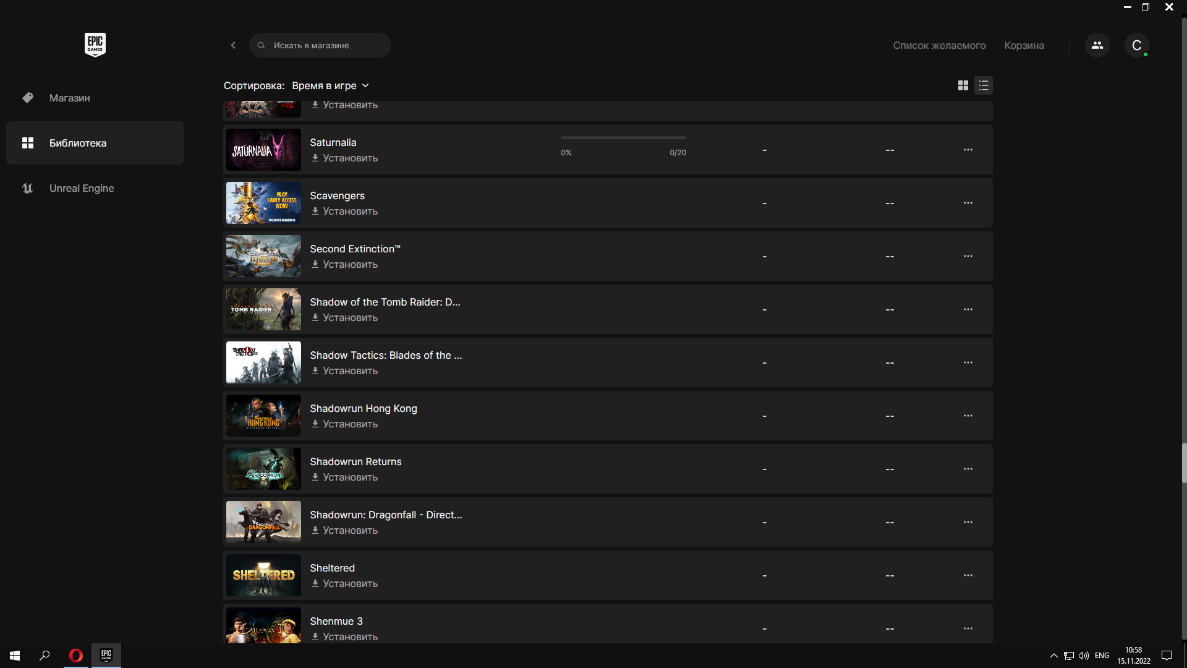Install Scavengers via Установить
1187x668 pixels.
point(344,212)
